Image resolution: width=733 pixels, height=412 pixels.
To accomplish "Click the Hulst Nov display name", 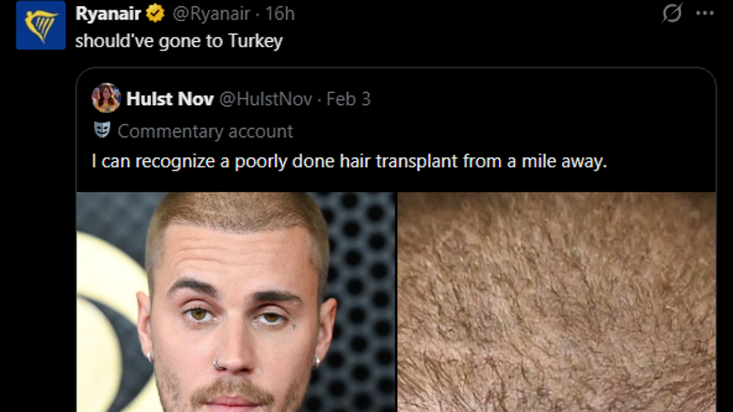I will [170, 99].
